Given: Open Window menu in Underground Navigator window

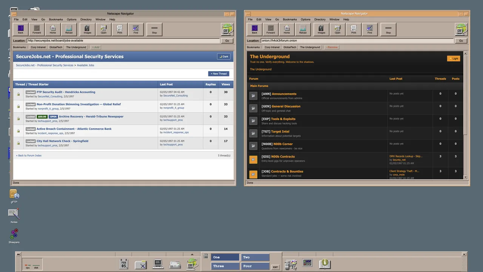Looking at the screenshot, I should point(334,19).
